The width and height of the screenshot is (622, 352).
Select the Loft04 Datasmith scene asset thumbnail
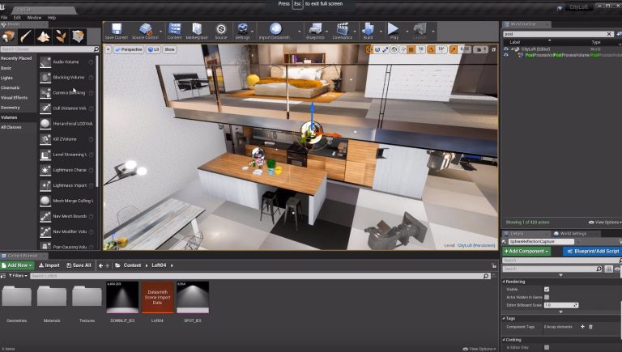point(157,297)
